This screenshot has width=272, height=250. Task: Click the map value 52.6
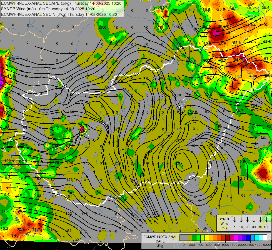click(193, 112)
